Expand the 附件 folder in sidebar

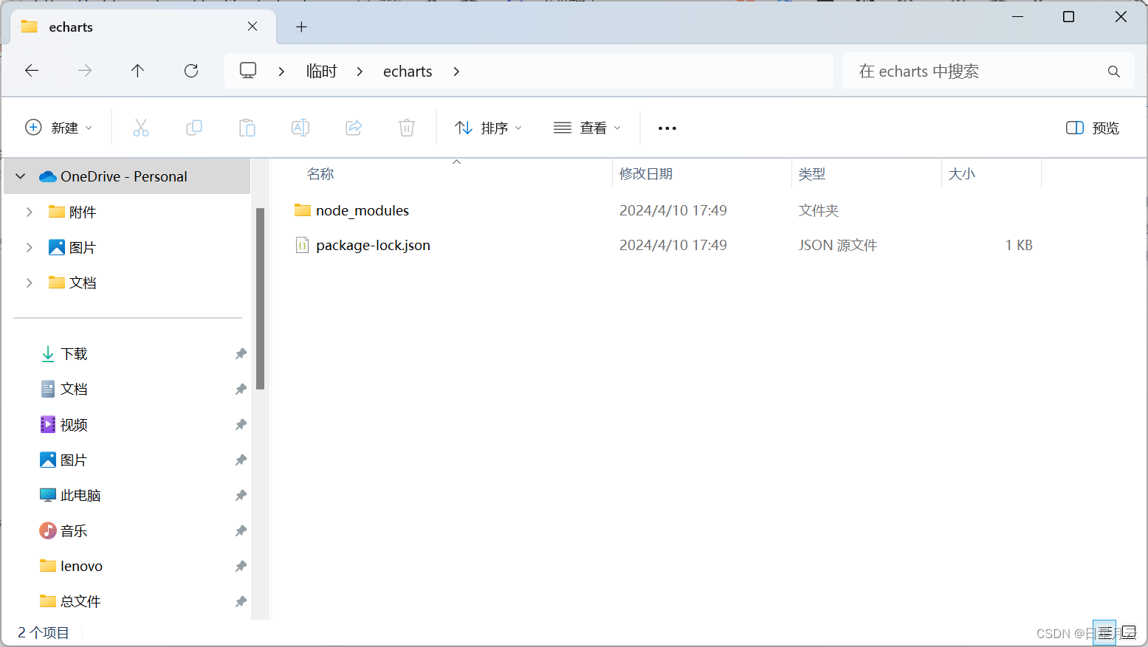[x=30, y=212]
